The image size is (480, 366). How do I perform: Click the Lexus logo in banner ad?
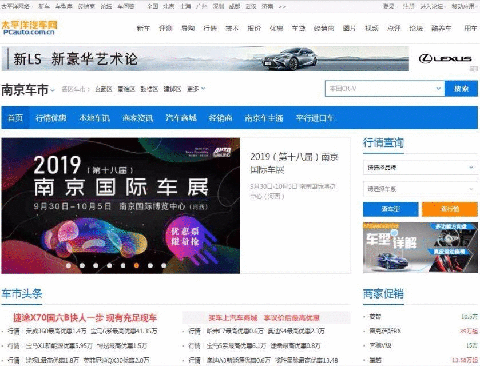(445, 59)
